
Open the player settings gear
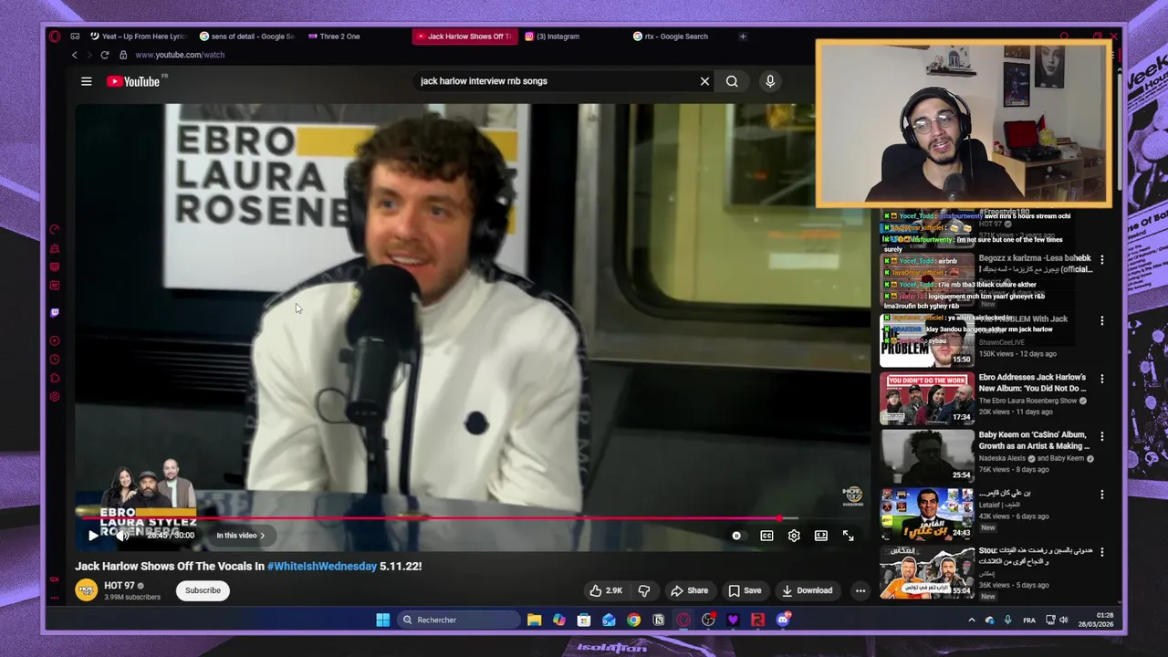794,536
